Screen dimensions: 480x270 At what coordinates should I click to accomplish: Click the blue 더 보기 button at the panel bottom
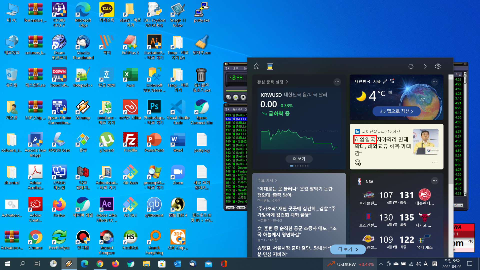(348, 249)
